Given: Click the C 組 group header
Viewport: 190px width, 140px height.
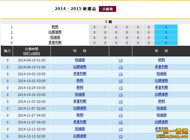Looking at the screenshot, I should click(109, 22).
